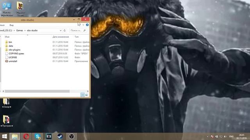Click the Приложение type of uninstall row
250x140 pixels.
point(81,61)
